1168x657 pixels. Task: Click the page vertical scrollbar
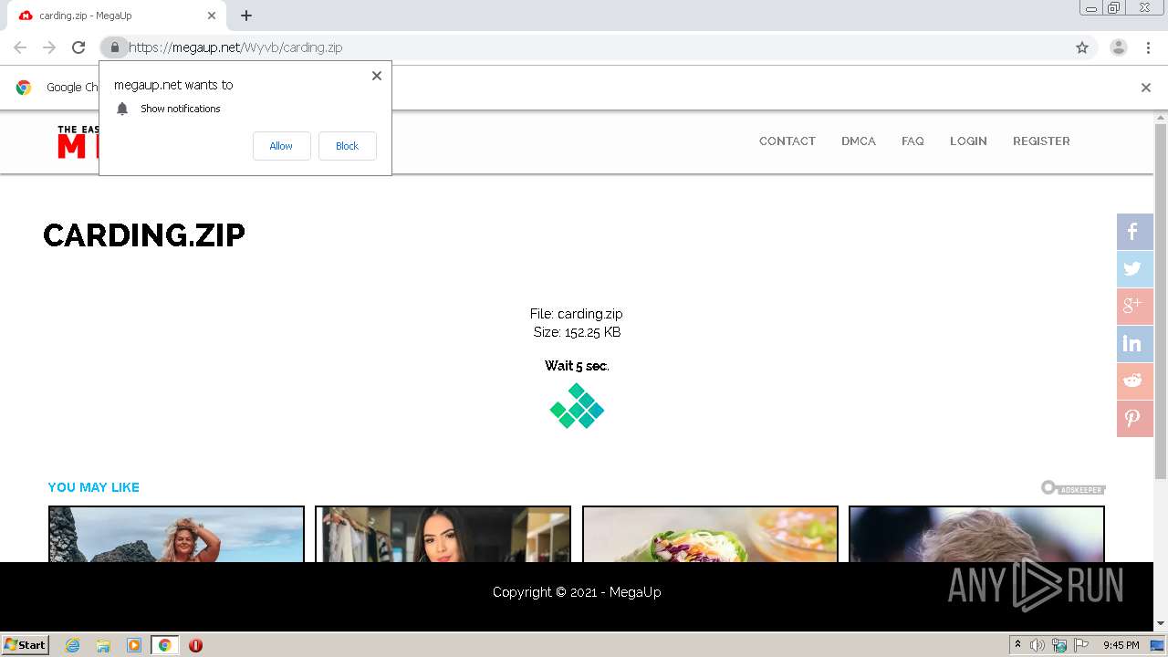pos(1161,301)
